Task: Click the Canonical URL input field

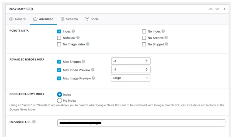Action: pos(141,123)
